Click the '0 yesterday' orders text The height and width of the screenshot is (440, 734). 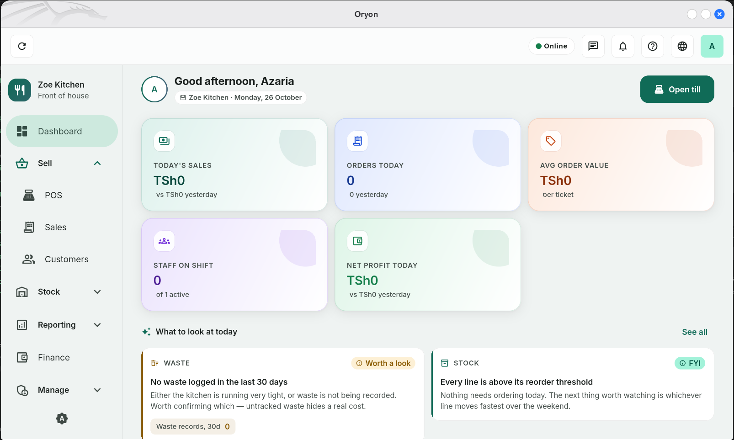tap(368, 195)
